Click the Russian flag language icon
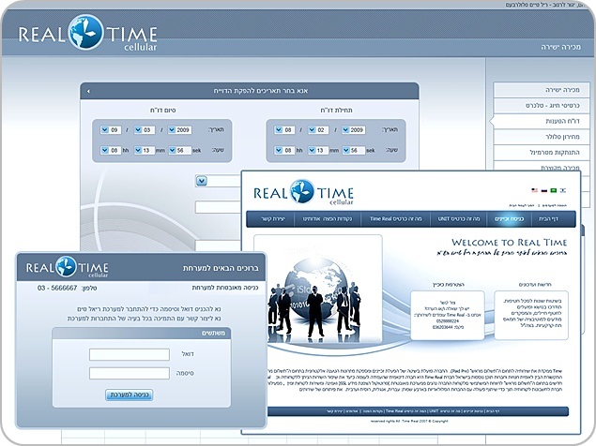This screenshot has width=596, height=446. point(544,190)
